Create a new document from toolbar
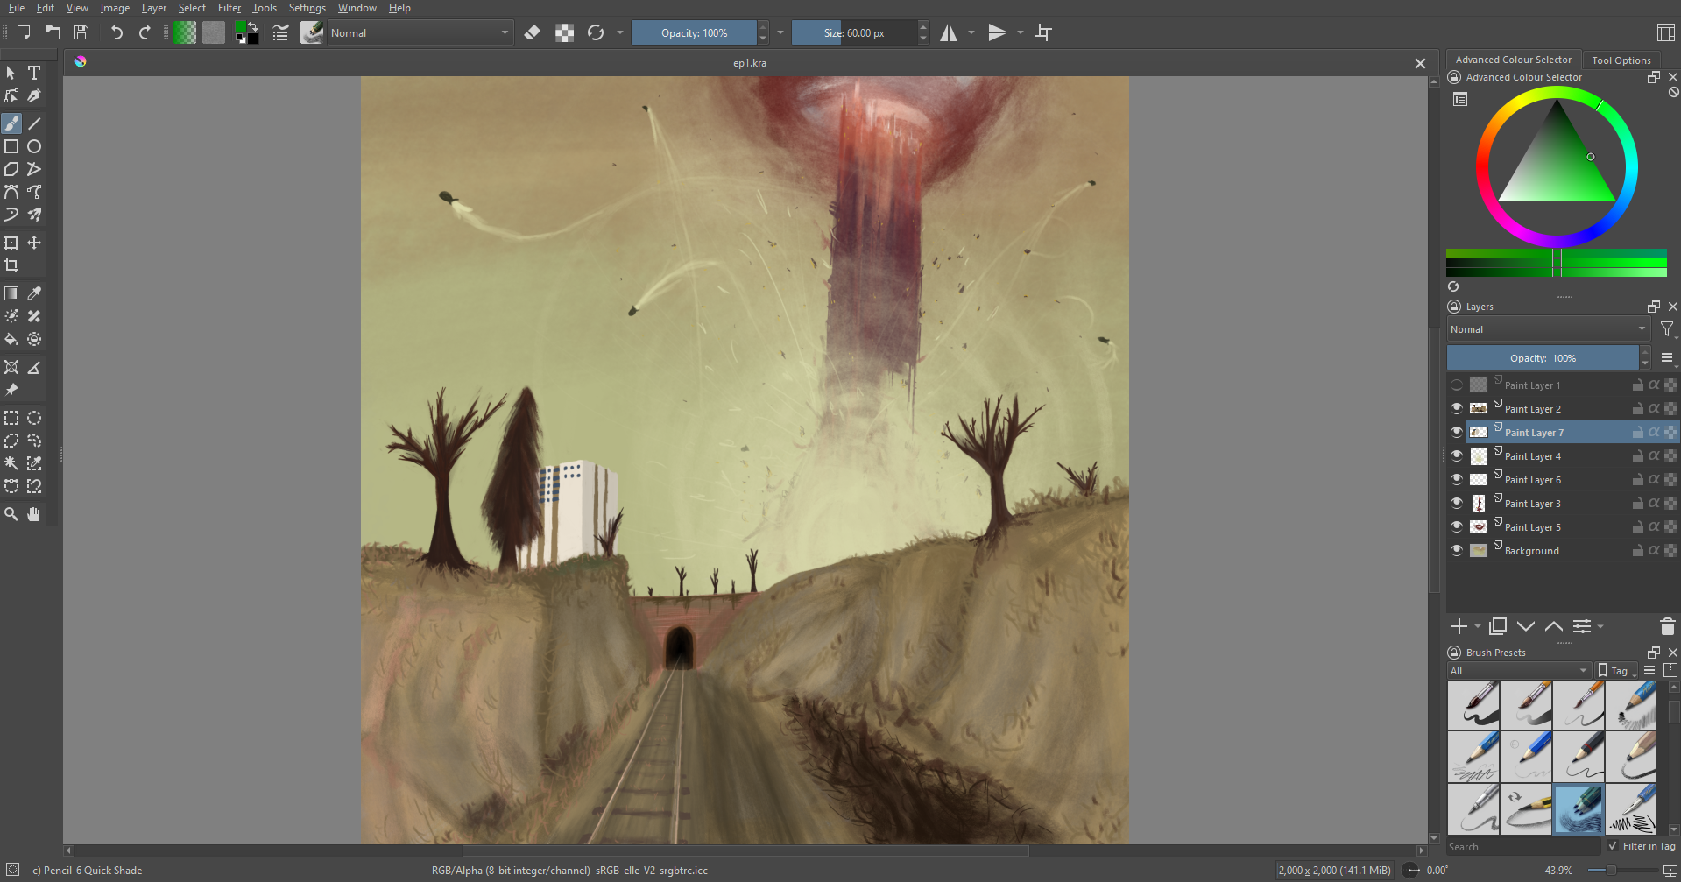This screenshot has height=882, width=1681. (x=24, y=32)
